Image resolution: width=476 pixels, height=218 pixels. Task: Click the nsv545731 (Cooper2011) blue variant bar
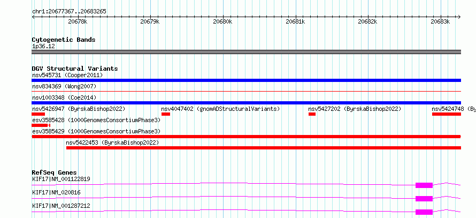pyautogui.click(x=246, y=80)
